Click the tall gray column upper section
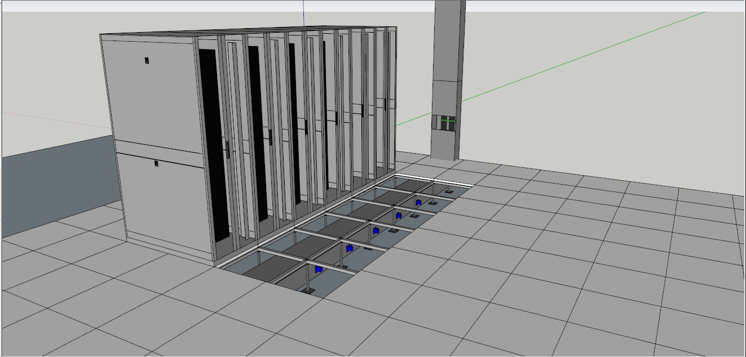 (x=449, y=41)
